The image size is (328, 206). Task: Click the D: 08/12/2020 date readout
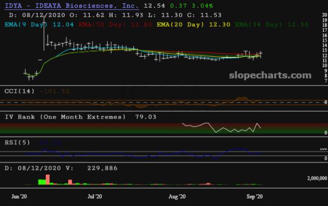[37, 15]
